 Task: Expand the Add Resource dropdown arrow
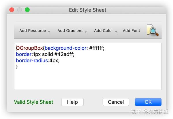49,31
